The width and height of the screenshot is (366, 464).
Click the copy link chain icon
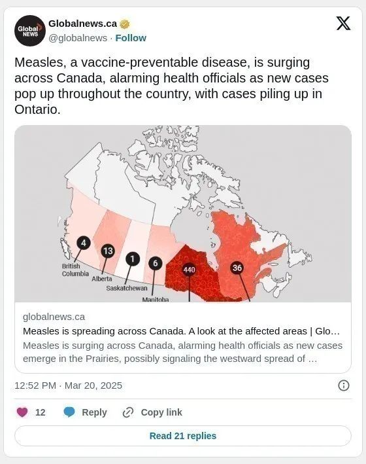point(128,412)
